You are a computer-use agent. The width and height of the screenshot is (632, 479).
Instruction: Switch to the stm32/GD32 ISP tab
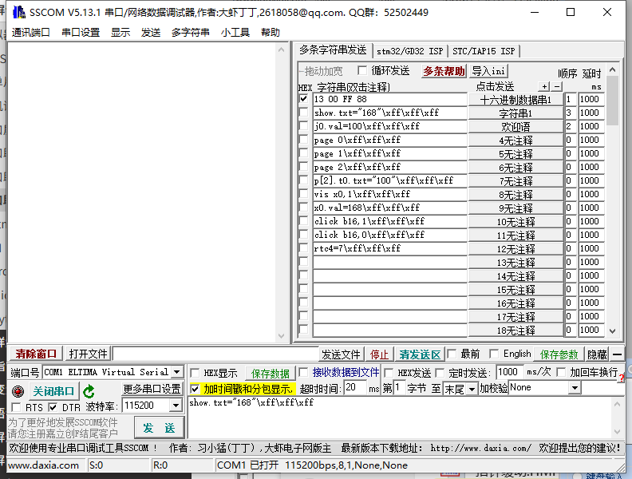410,51
